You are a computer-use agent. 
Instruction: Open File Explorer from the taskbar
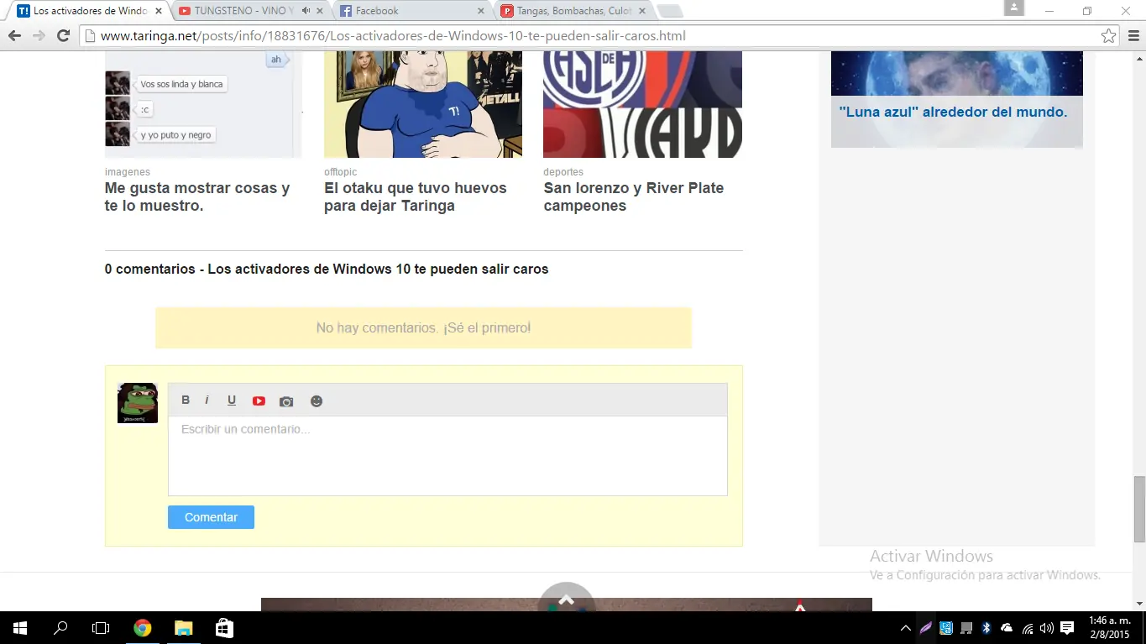click(183, 627)
